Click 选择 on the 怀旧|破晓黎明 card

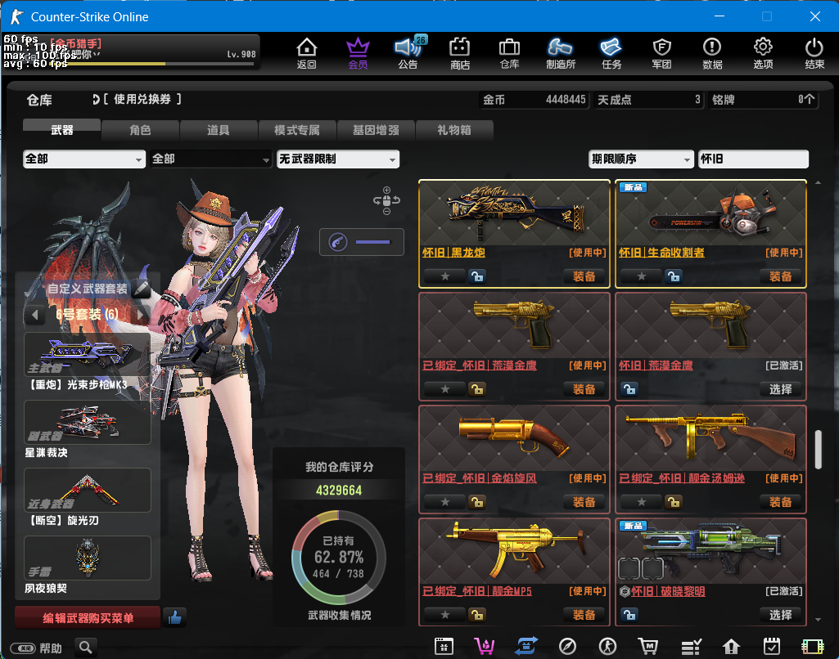pyautogui.click(x=781, y=615)
